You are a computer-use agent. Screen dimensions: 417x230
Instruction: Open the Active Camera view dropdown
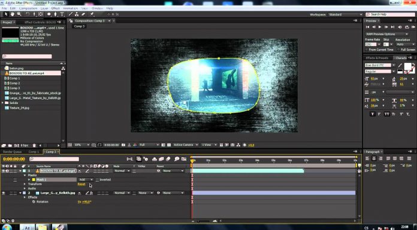[x=186, y=145]
